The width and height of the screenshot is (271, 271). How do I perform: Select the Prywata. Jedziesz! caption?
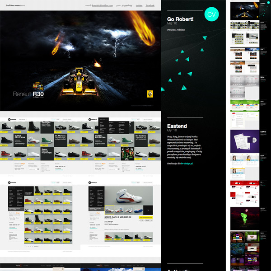tap(176, 30)
